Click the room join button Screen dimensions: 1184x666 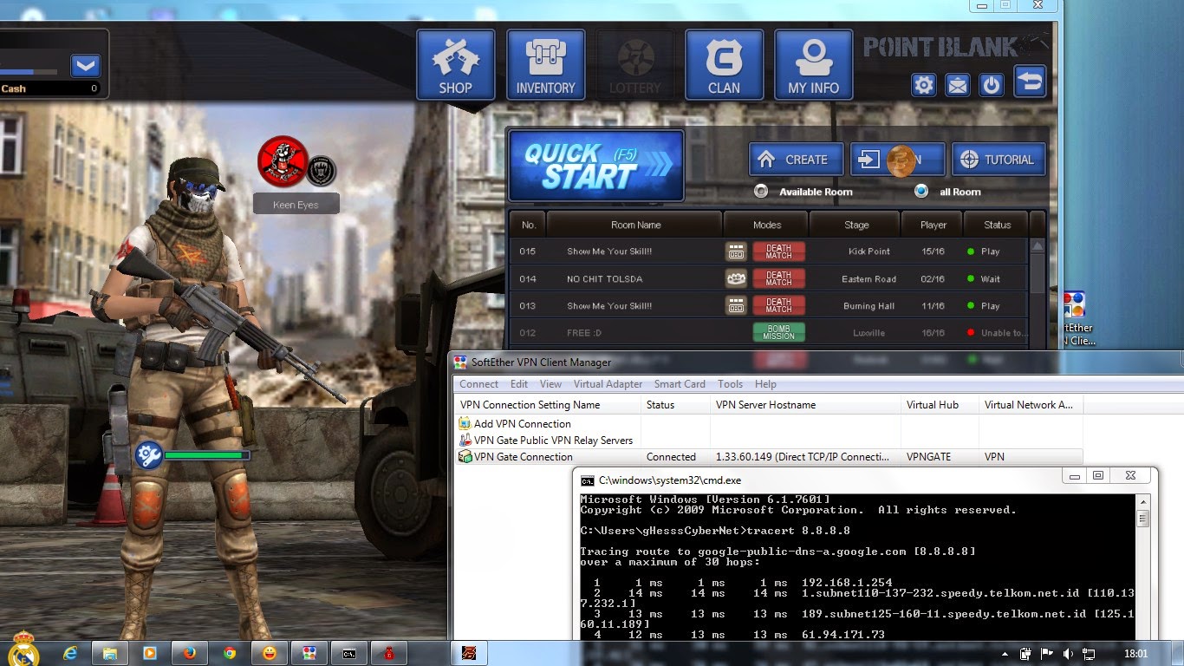[897, 160]
